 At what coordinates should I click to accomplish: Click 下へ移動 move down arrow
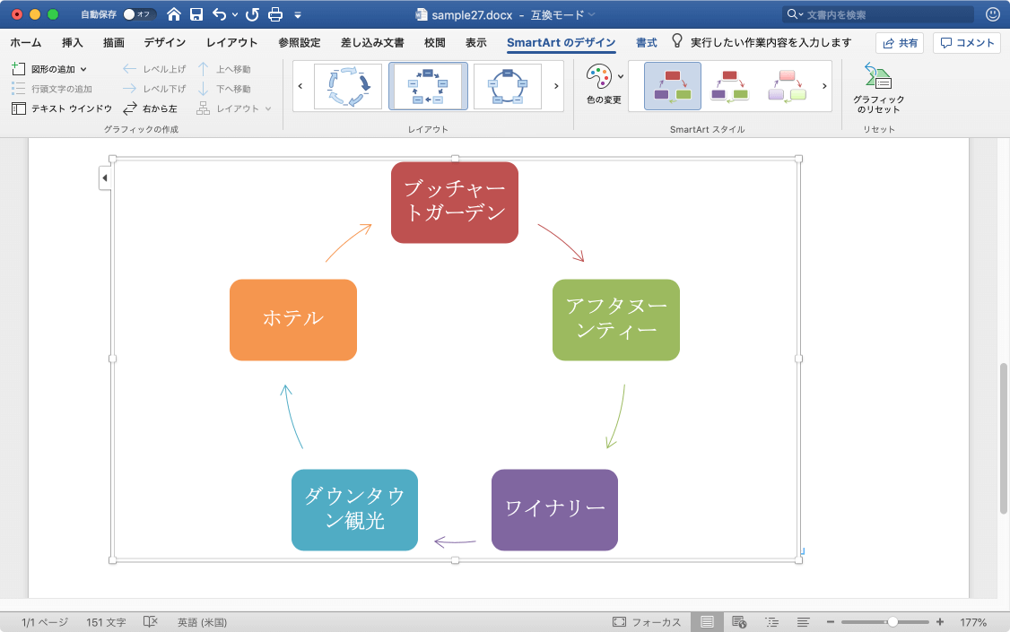224,89
